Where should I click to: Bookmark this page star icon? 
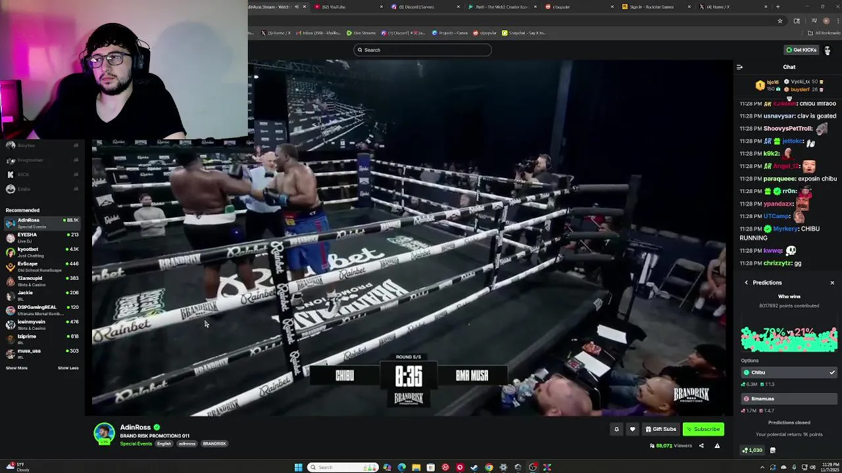[x=780, y=20]
